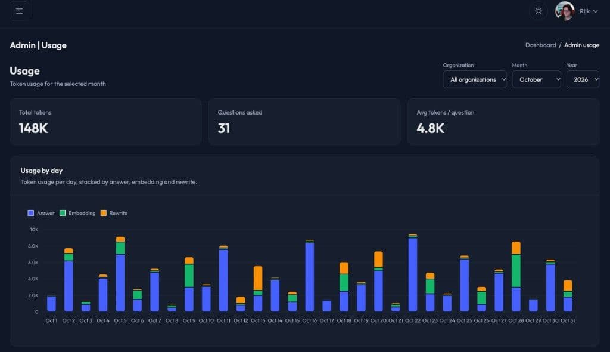
Task: Toggle the Rewrite legend series
Action: pyautogui.click(x=114, y=213)
